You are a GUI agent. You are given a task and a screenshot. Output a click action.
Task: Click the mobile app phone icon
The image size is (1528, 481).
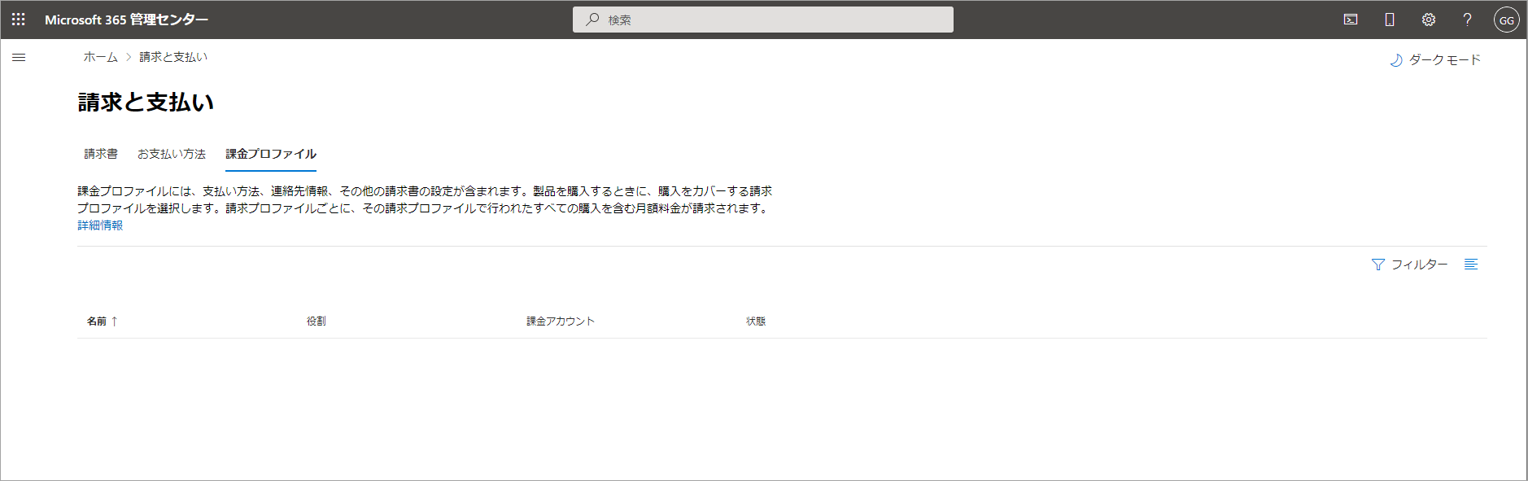coord(1390,20)
